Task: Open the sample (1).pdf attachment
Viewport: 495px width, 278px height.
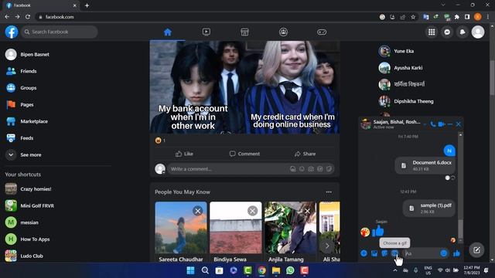Action: [429, 208]
